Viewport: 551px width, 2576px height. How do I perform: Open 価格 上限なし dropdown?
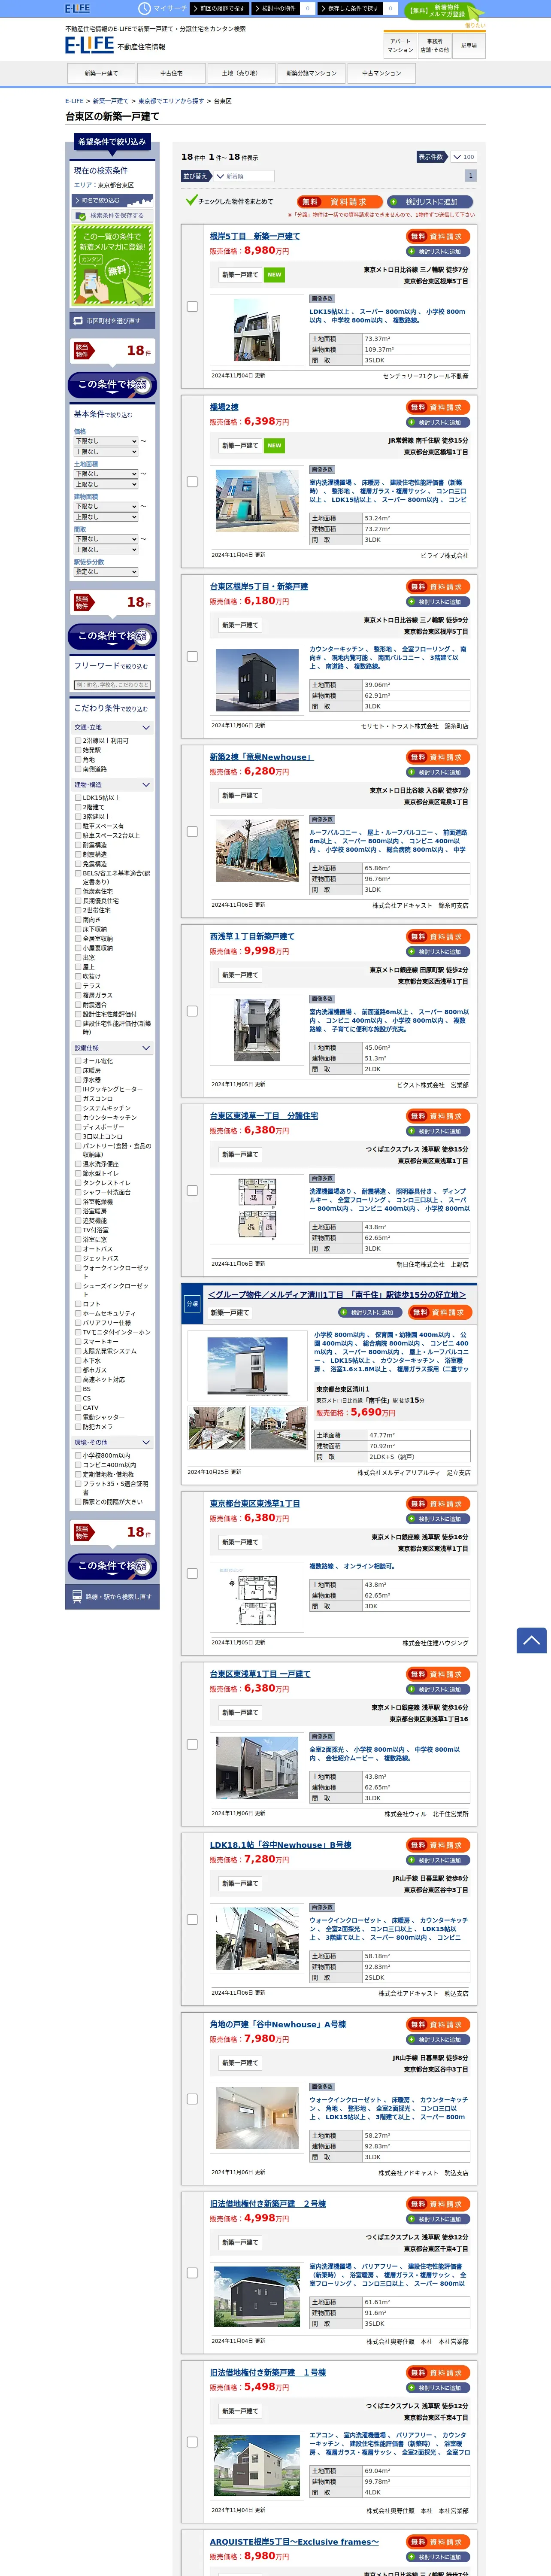[x=105, y=452]
